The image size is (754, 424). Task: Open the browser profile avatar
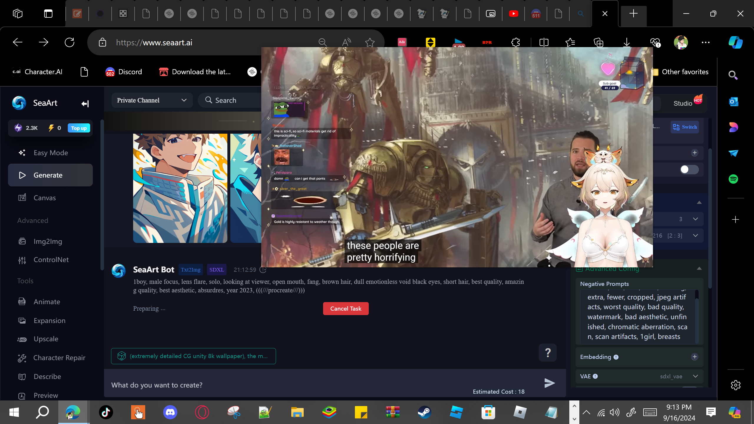coord(681,42)
